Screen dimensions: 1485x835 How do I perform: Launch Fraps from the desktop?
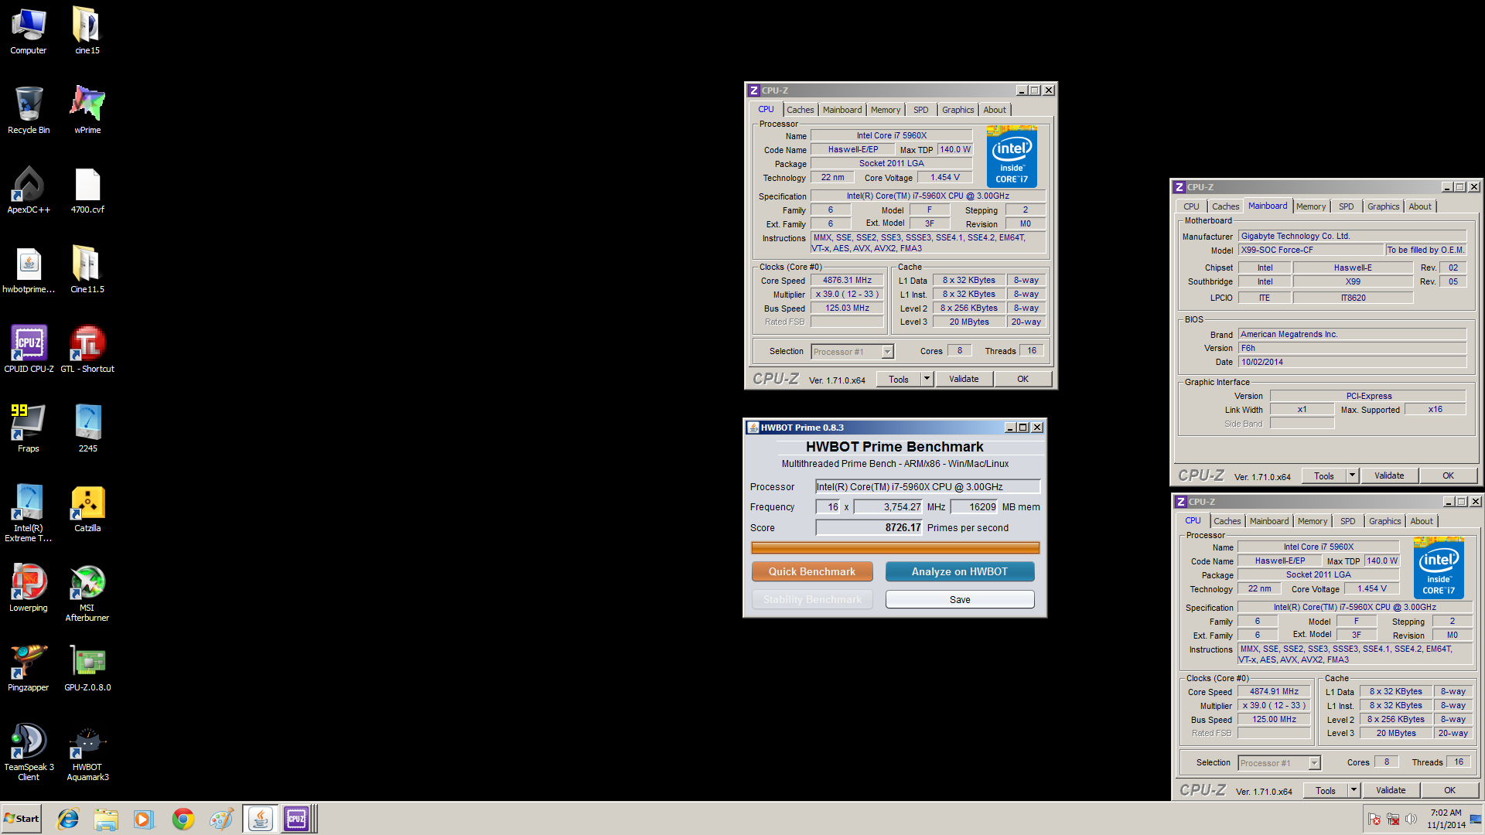[29, 430]
